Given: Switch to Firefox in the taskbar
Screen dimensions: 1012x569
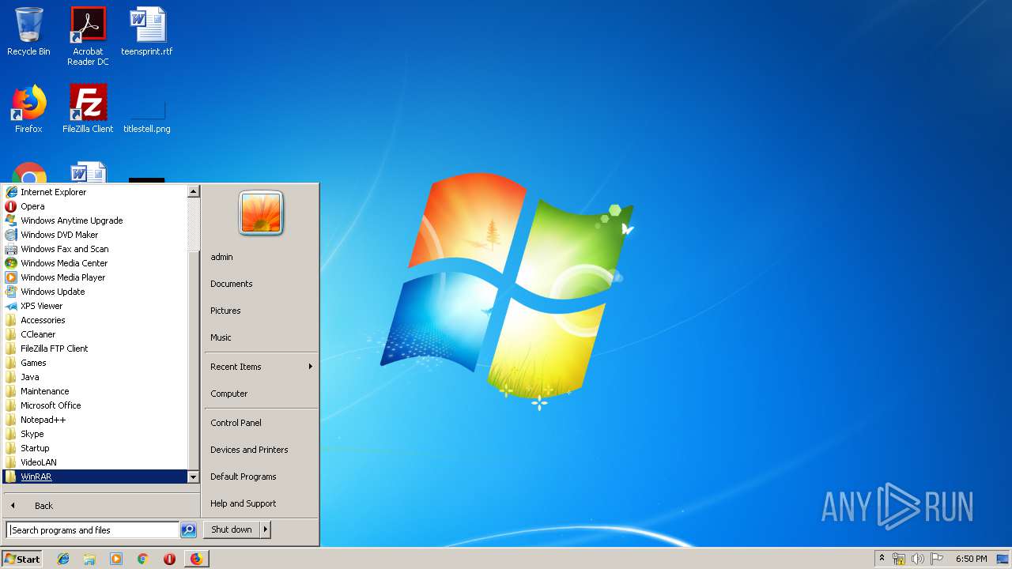Looking at the screenshot, I should 196,559.
